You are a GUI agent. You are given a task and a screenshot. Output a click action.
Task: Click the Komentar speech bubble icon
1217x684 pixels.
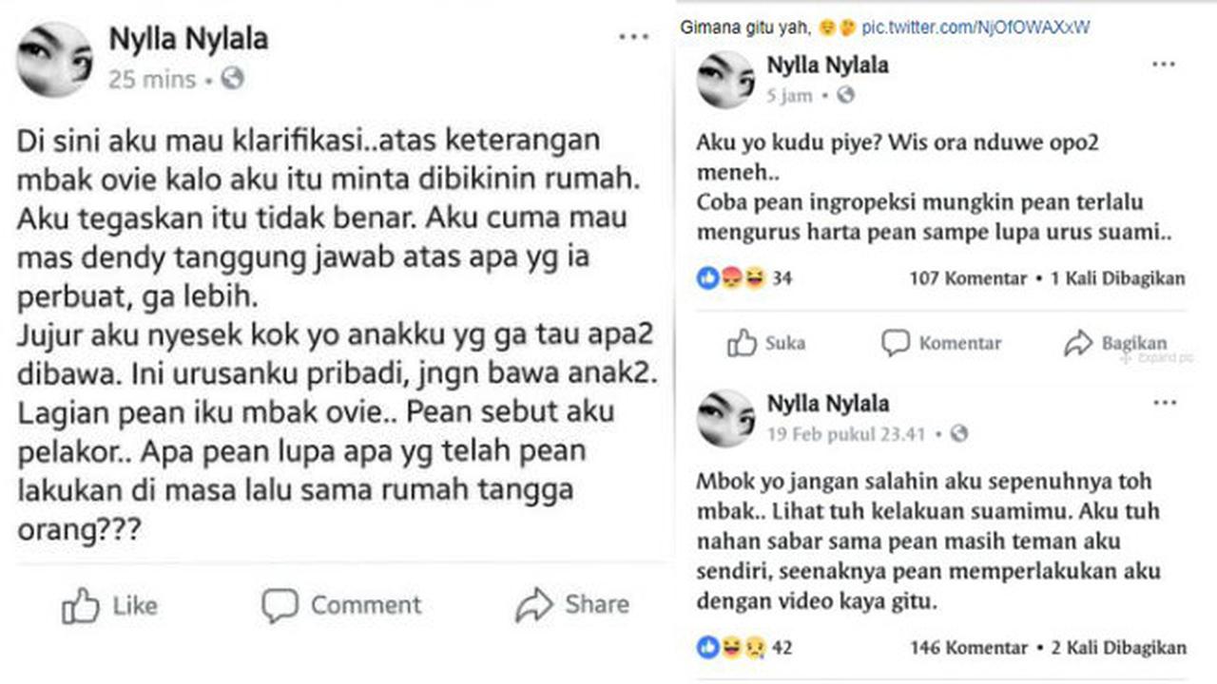[x=895, y=343]
